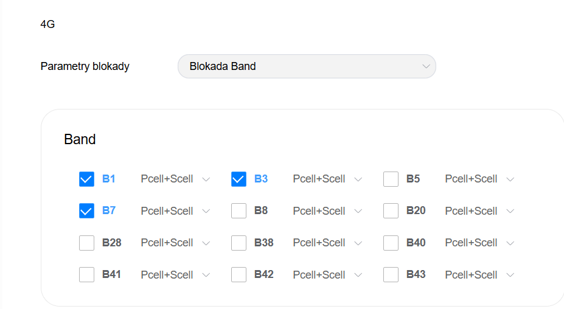Open Pcell+Scell dropdown for B3
The image size is (564, 309).
click(327, 179)
